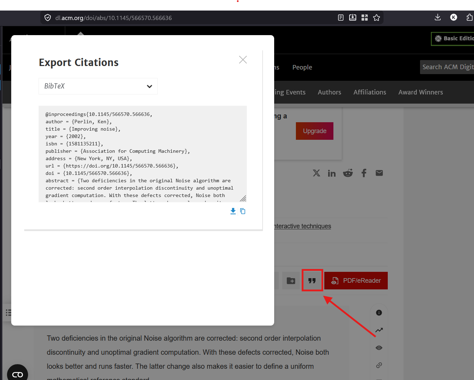Screen dimensions: 474x380
Task: Click the Export Citations heading
Action: [79, 63]
